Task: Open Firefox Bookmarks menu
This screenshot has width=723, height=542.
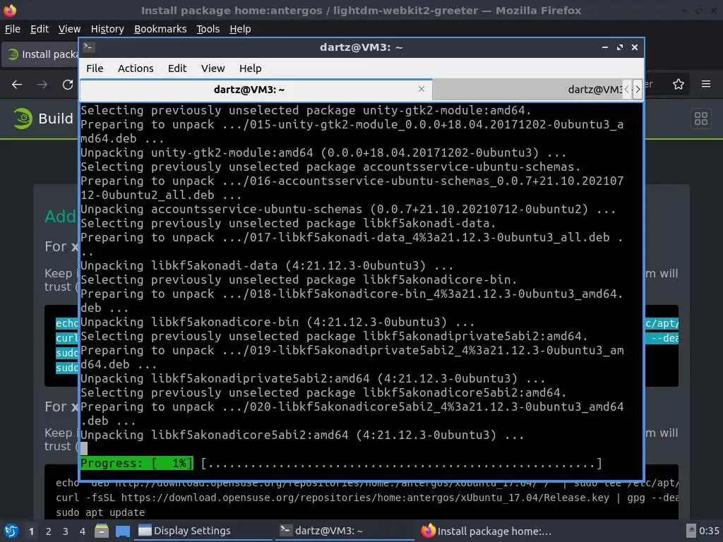Action: click(160, 29)
